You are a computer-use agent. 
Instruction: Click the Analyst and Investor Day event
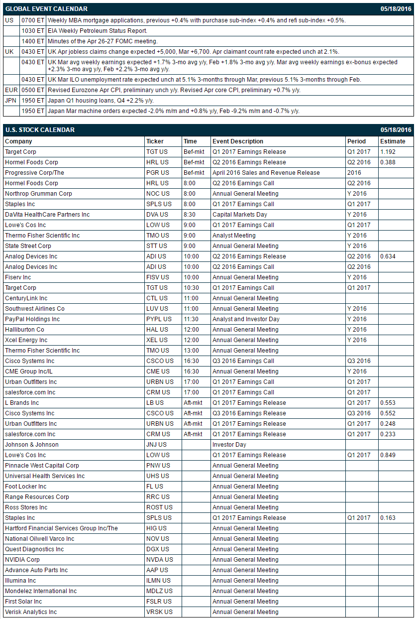[246, 319]
